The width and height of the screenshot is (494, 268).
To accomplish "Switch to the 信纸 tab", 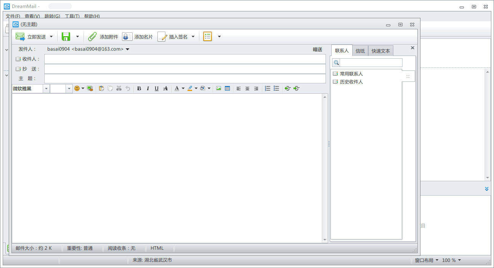I will click(360, 51).
